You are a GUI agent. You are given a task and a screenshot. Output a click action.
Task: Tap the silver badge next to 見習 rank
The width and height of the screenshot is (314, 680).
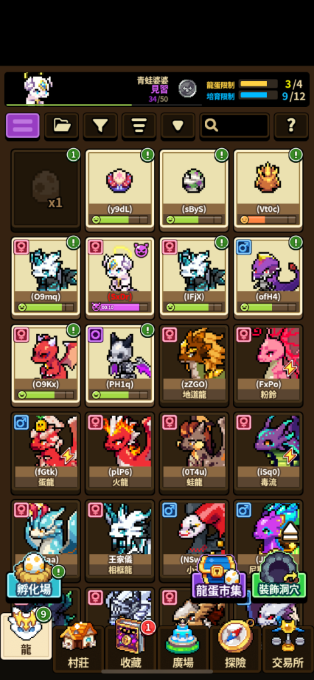pos(187,88)
